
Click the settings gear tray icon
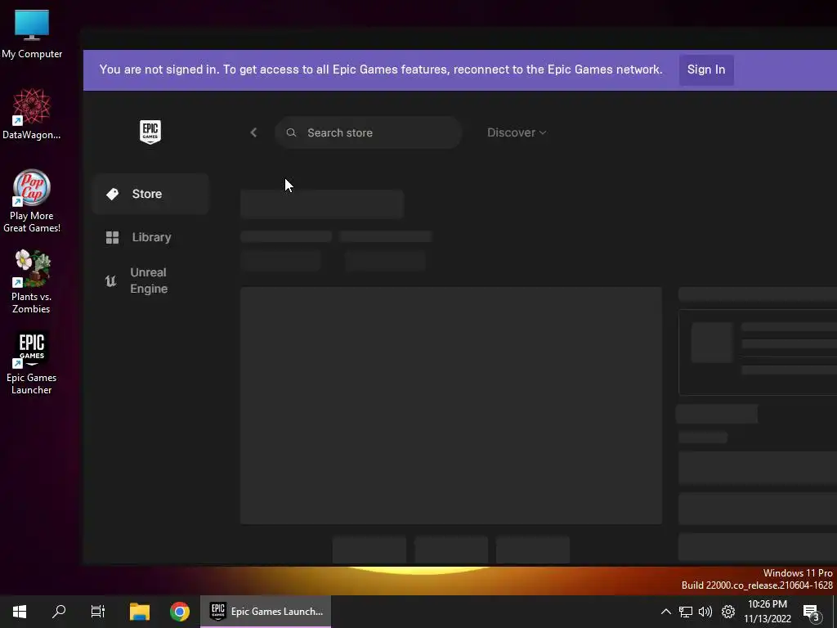click(x=728, y=612)
